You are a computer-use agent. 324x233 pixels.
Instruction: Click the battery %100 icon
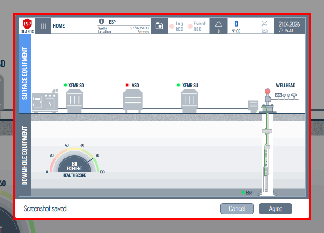point(236,24)
